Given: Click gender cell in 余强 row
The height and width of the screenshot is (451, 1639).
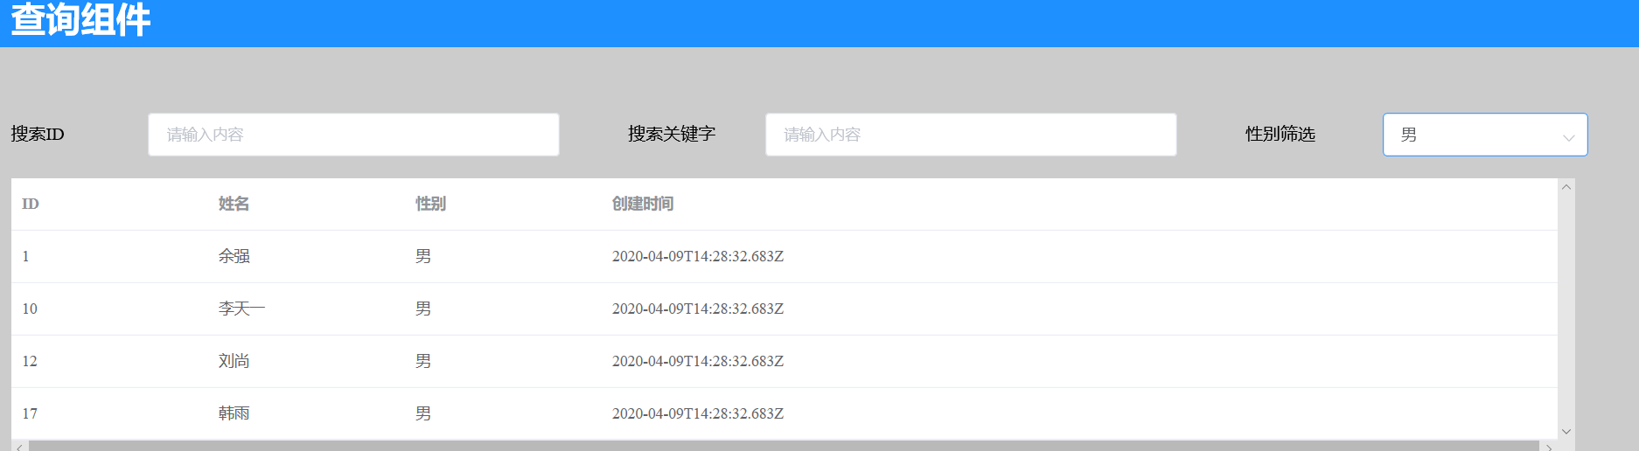Looking at the screenshot, I should pos(423,256).
